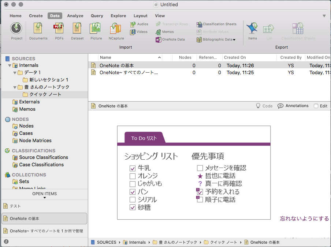Image resolution: width=331 pixels, height=247 pixels.
Task: Check the メッセージを確認 checkbox
Action: [x=200, y=168]
